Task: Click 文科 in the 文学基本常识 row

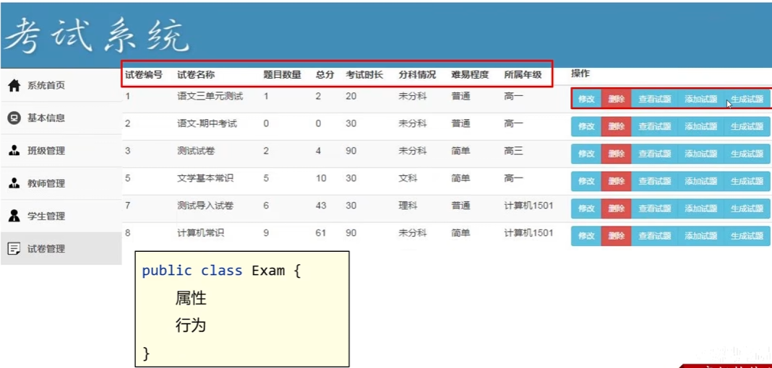Action: point(408,178)
